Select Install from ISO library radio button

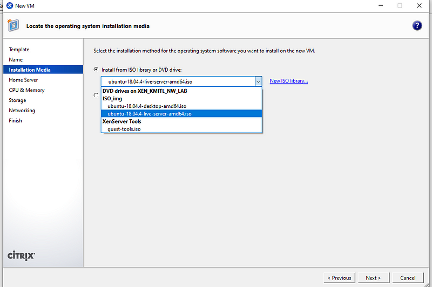96,70
